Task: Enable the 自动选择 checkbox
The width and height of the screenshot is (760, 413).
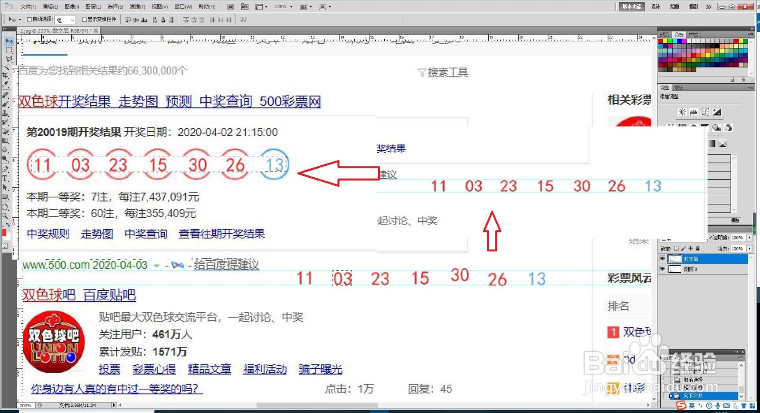Action: (x=29, y=19)
